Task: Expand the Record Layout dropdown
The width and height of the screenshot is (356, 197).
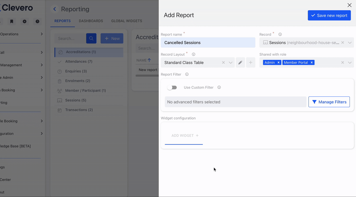Action: tap(231, 63)
